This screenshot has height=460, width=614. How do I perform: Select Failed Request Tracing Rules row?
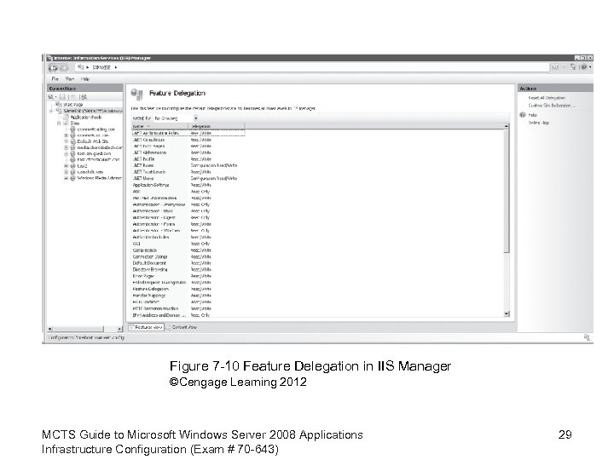pyautogui.click(x=188, y=283)
